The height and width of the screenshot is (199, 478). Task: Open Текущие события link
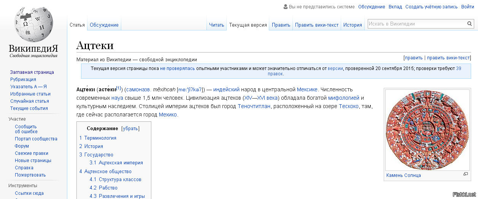(29, 108)
